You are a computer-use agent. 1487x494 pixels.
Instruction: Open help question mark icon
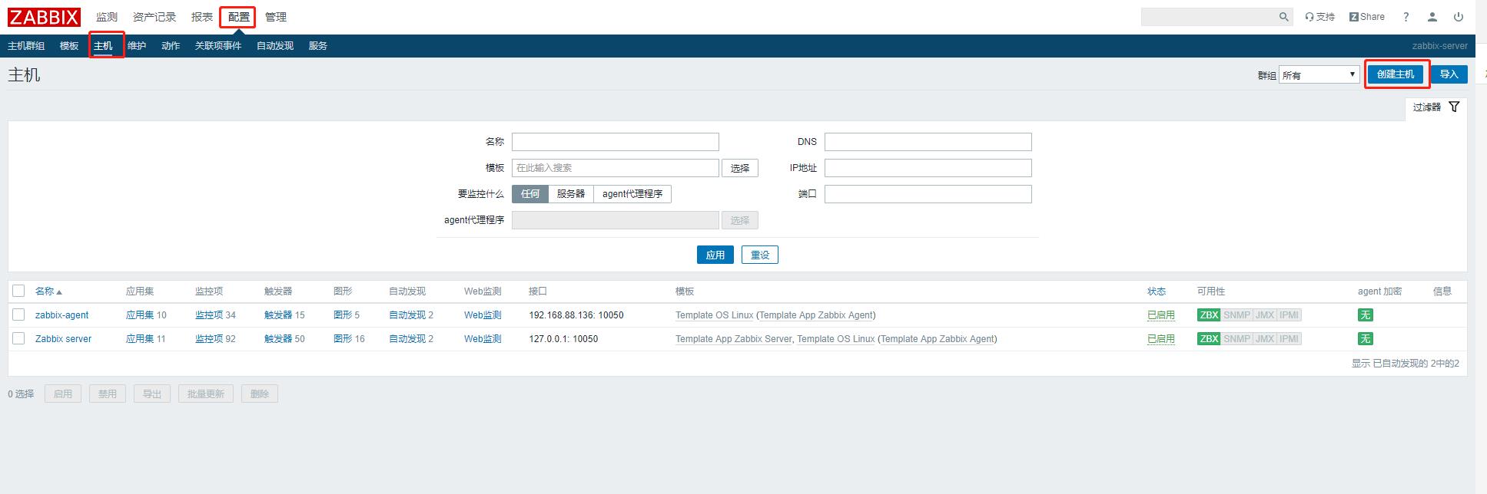(x=1406, y=17)
